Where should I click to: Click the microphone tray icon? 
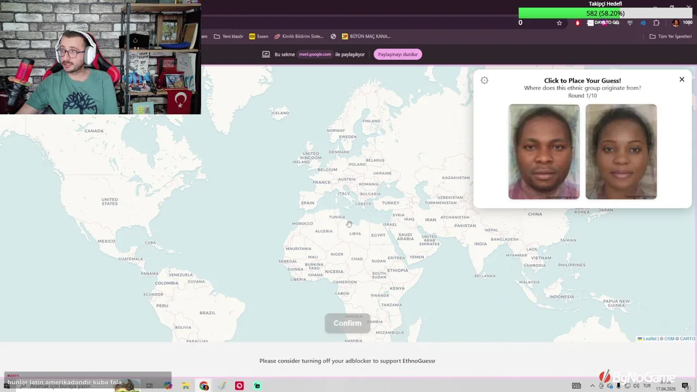coord(618,386)
